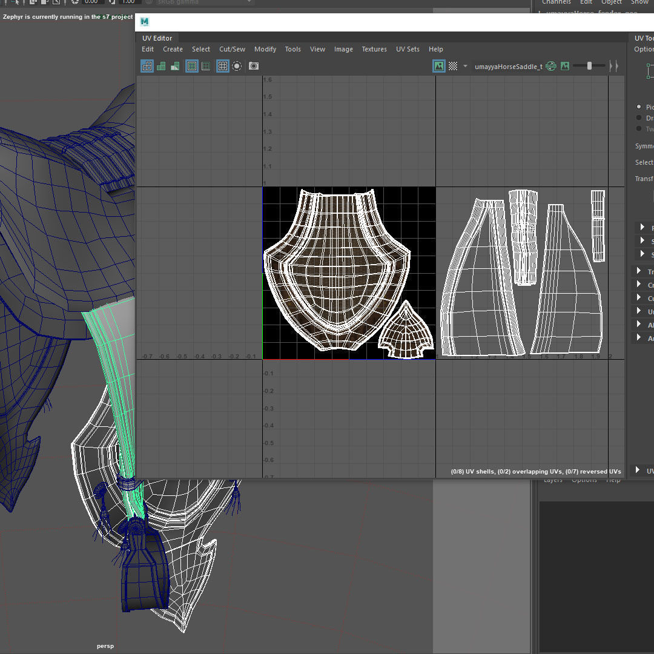
Task: Toggle wireframe UV display icon in toolbar
Action: pos(147,66)
